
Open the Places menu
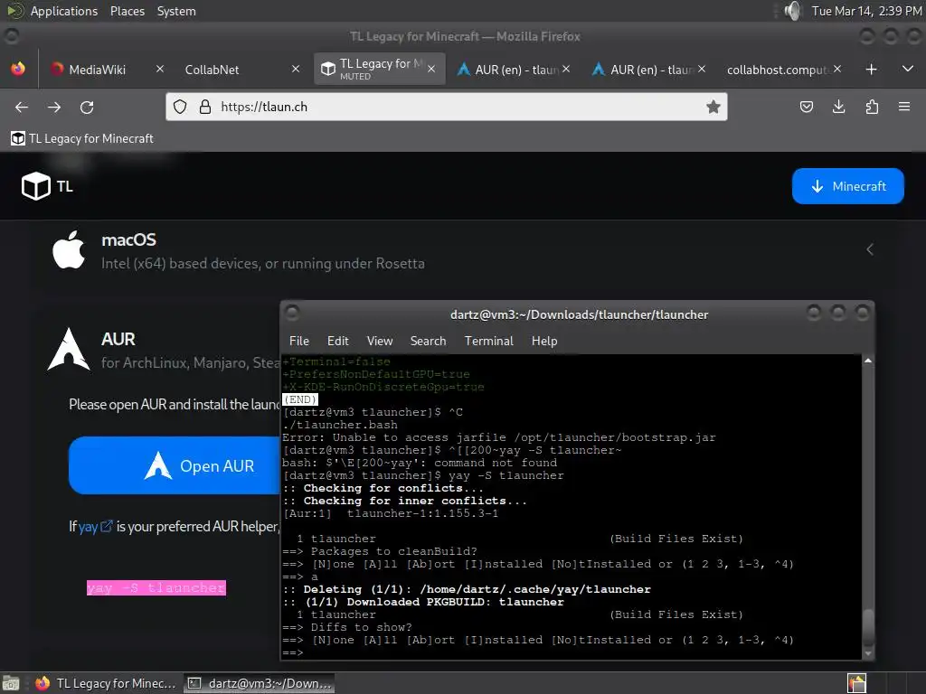[128, 11]
